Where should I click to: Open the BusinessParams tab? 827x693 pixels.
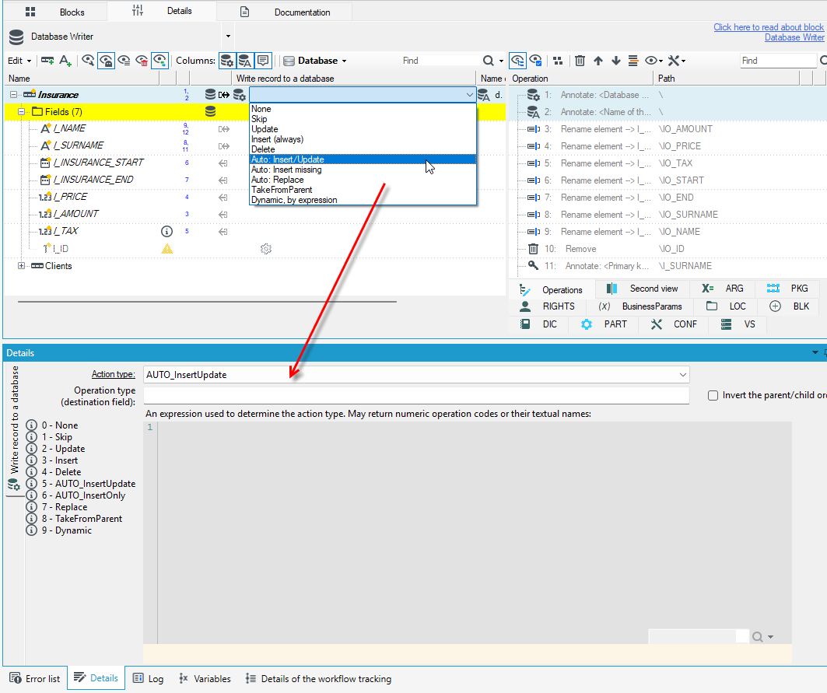click(x=641, y=306)
